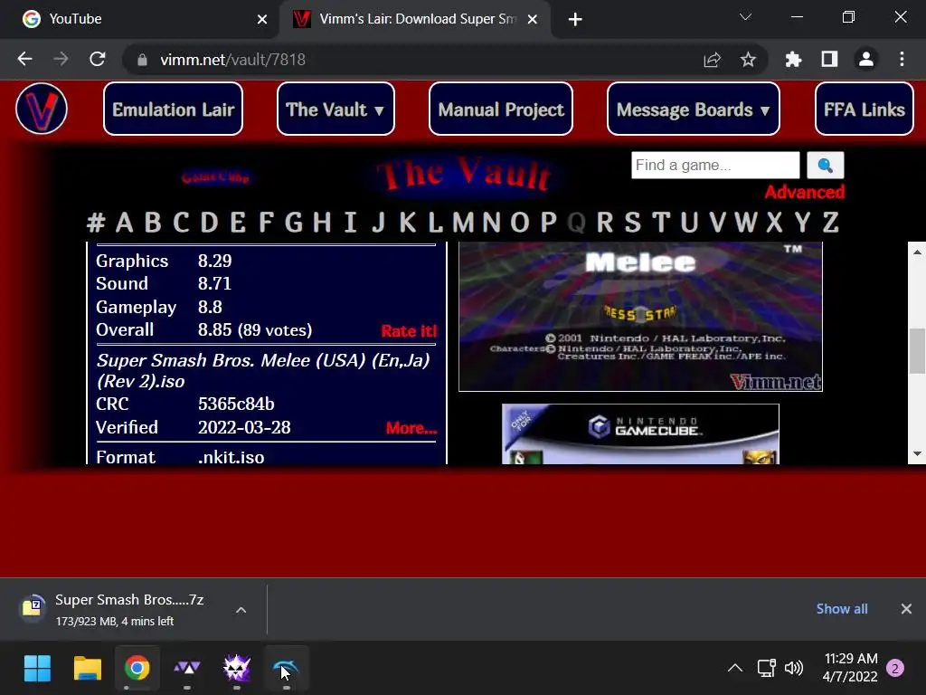Expand the Message Boards dropdown

(694, 109)
